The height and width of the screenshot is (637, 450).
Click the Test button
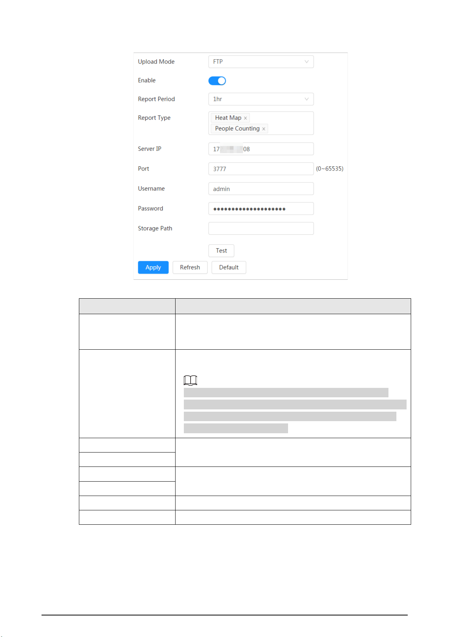tap(221, 251)
